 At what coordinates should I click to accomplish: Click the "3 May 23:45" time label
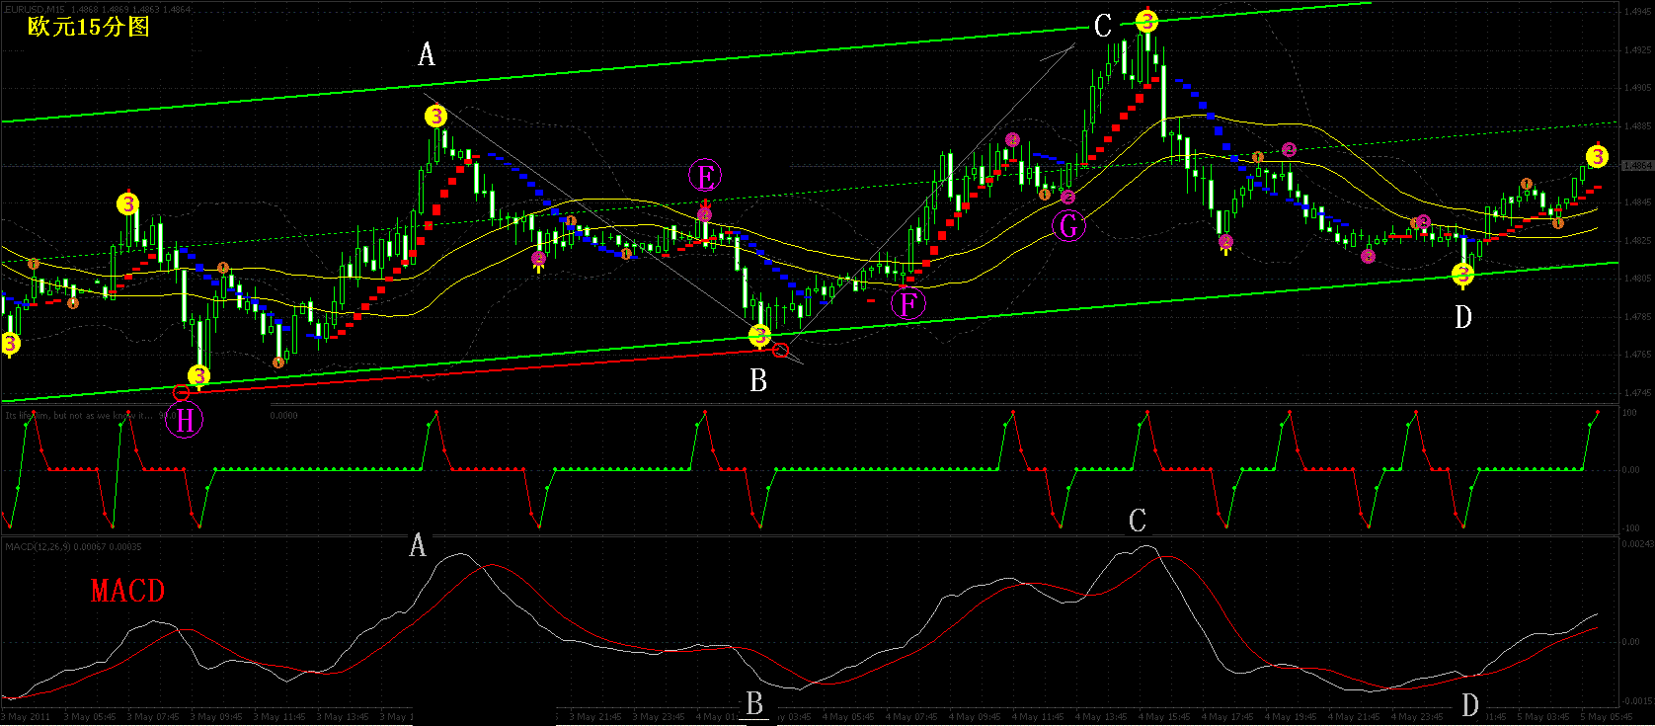pyautogui.click(x=659, y=717)
